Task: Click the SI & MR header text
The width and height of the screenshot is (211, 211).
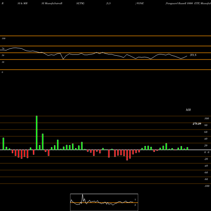Action: tap(22, 3)
